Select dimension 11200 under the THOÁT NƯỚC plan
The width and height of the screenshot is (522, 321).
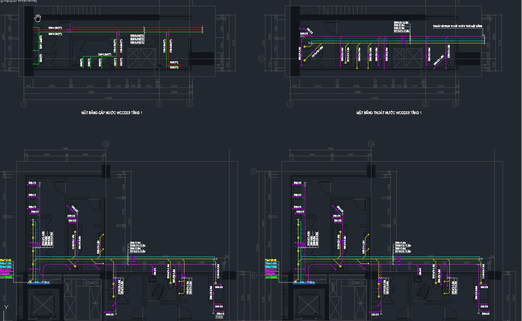pos(374,98)
